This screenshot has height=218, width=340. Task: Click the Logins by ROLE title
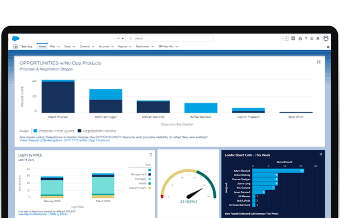pos(30,155)
